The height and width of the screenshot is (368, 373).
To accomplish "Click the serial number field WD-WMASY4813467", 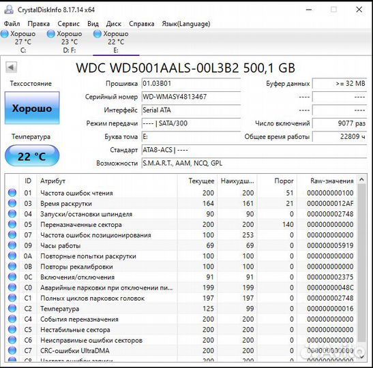I will [x=191, y=97].
